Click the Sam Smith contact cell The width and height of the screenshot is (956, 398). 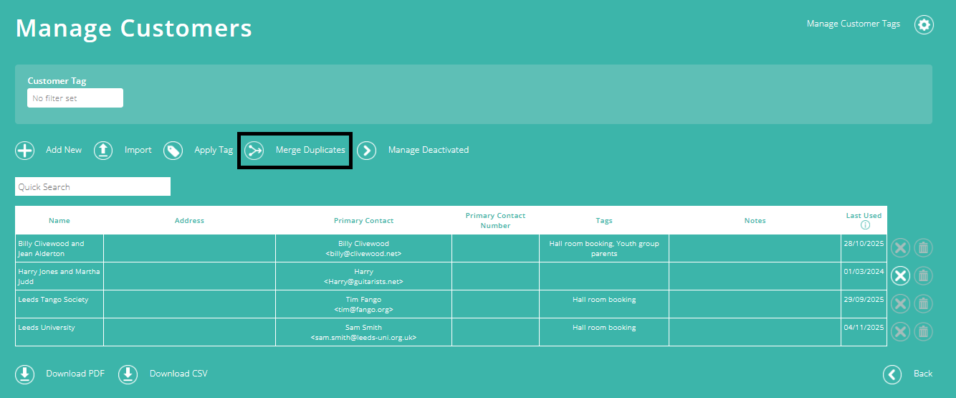363,332
